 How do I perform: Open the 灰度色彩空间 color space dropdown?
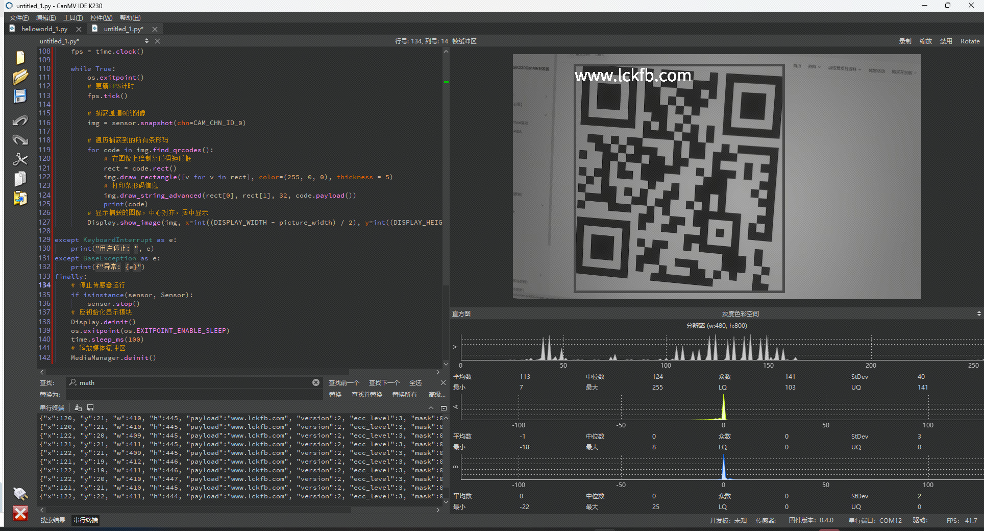click(x=740, y=313)
